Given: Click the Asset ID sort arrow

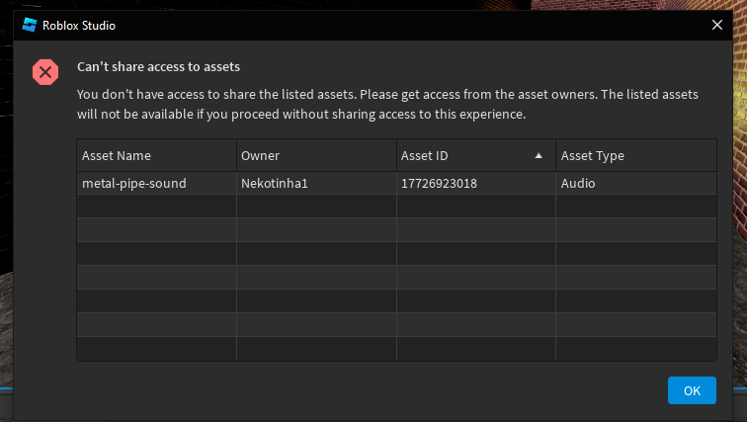Looking at the screenshot, I should click(x=539, y=156).
